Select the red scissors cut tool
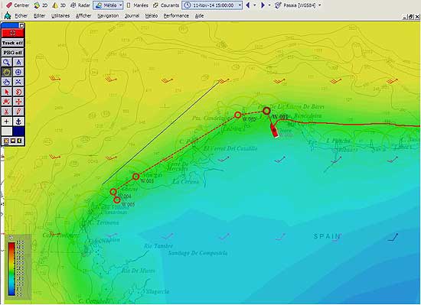The image size is (421, 305). coord(7,112)
